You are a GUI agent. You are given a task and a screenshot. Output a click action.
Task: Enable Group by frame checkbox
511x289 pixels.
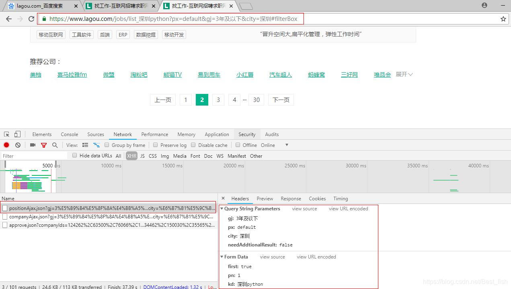107,145
